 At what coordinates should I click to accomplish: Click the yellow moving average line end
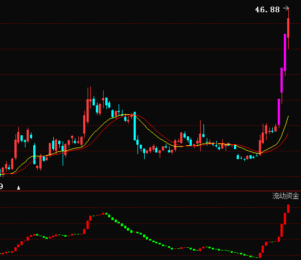coord(288,116)
